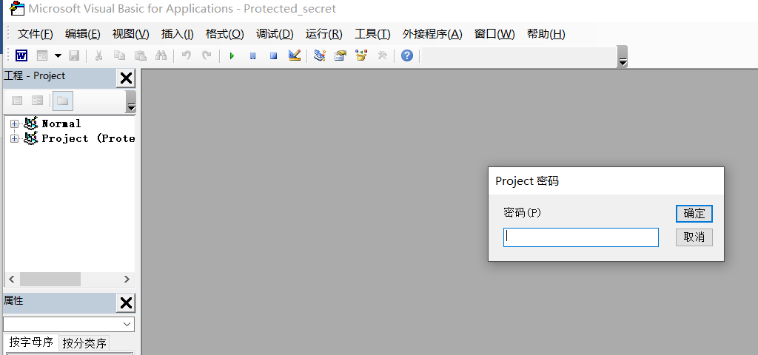
Task: Open the 外接程序(A) menu
Action: pos(432,34)
